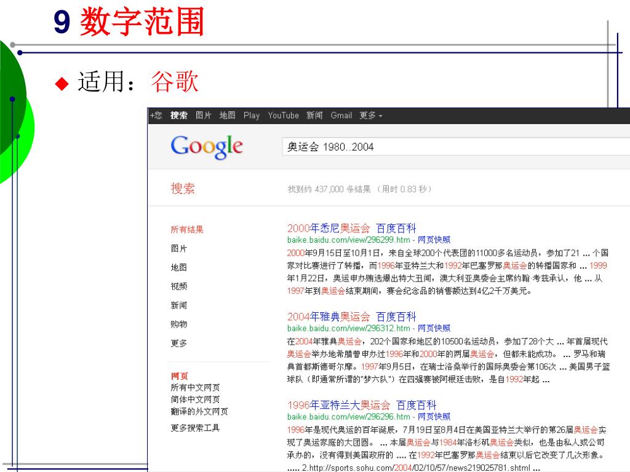Filter results by 购物 in sidebar
630x472 pixels.
coord(179,324)
